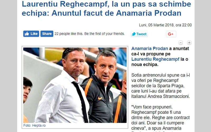Open the first Anamaria Prodan link in article
Screen dimensions: 211x132
[x=150, y=49]
